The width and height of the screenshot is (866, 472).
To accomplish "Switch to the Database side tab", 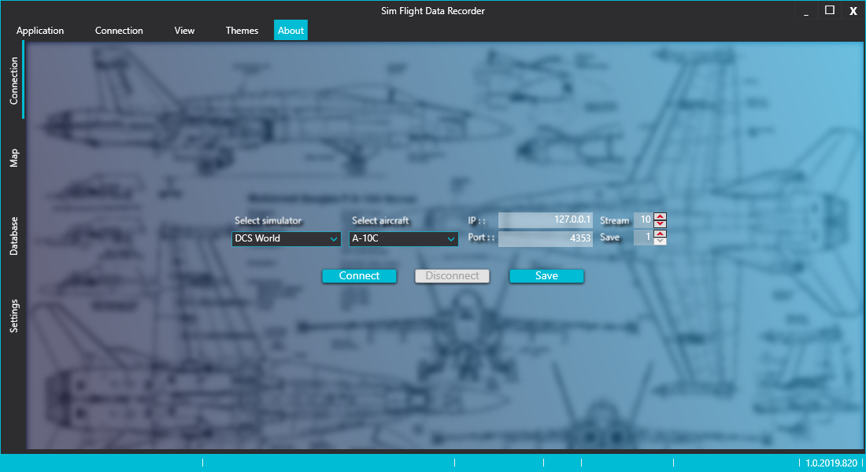I will click(14, 236).
